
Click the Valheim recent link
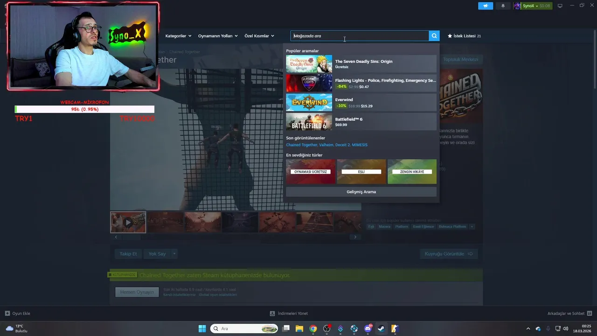(x=326, y=145)
